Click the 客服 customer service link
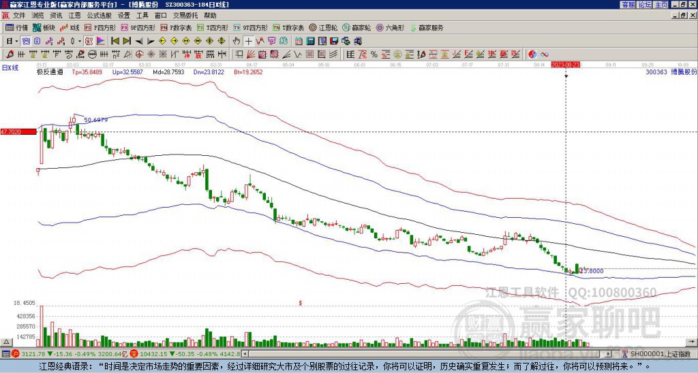Screen dimensions: 698x373 pos(628,5)
